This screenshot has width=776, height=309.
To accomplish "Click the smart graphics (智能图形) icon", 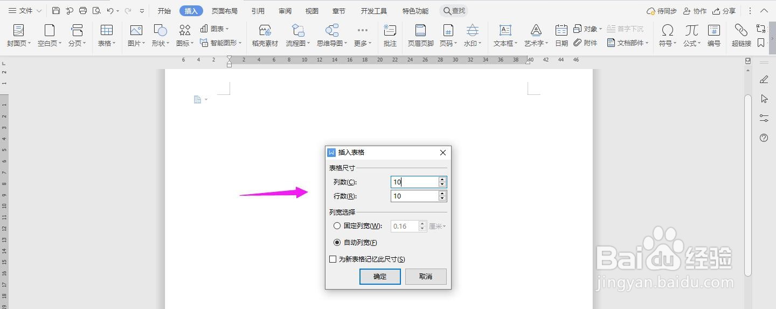I will (204, 43).
